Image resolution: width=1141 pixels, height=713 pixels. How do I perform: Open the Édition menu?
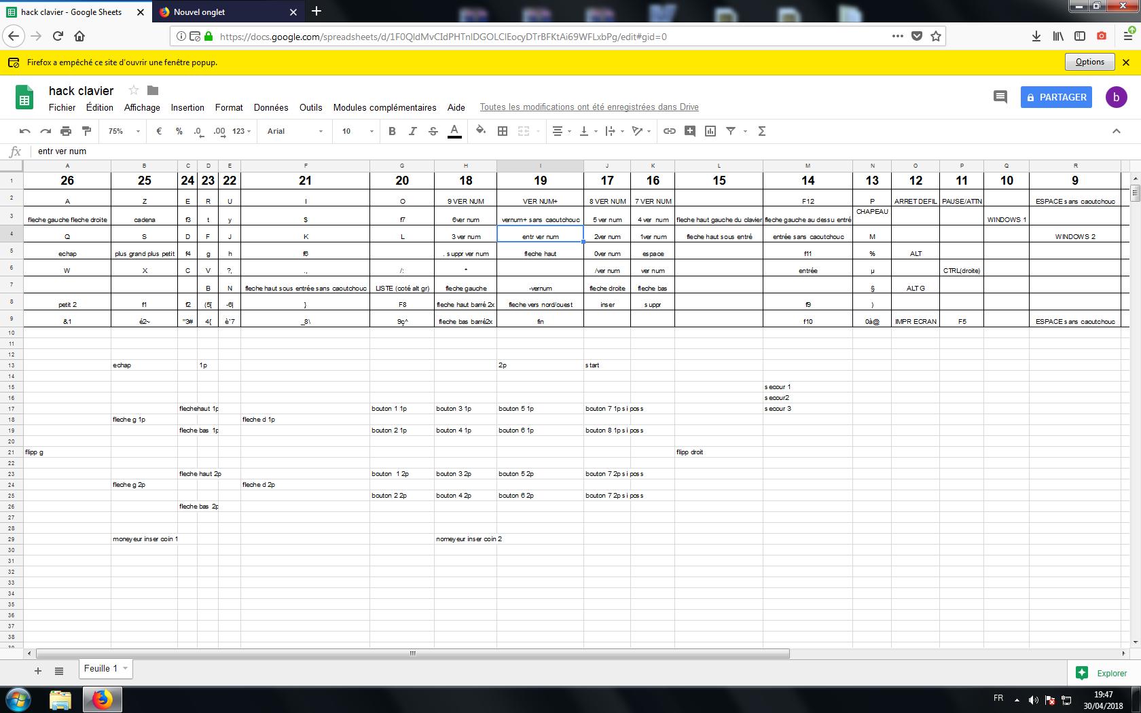point(100,107)
